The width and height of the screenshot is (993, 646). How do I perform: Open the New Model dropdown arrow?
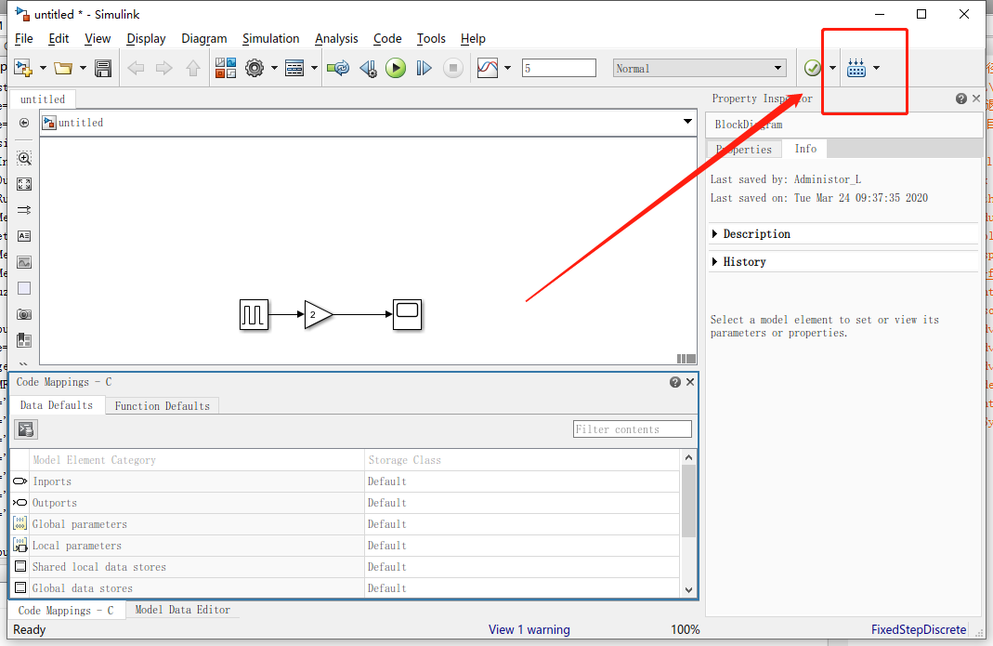click(x=43, y=68)
